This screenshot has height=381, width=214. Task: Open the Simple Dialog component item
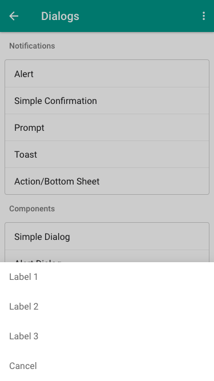(107, 236)
